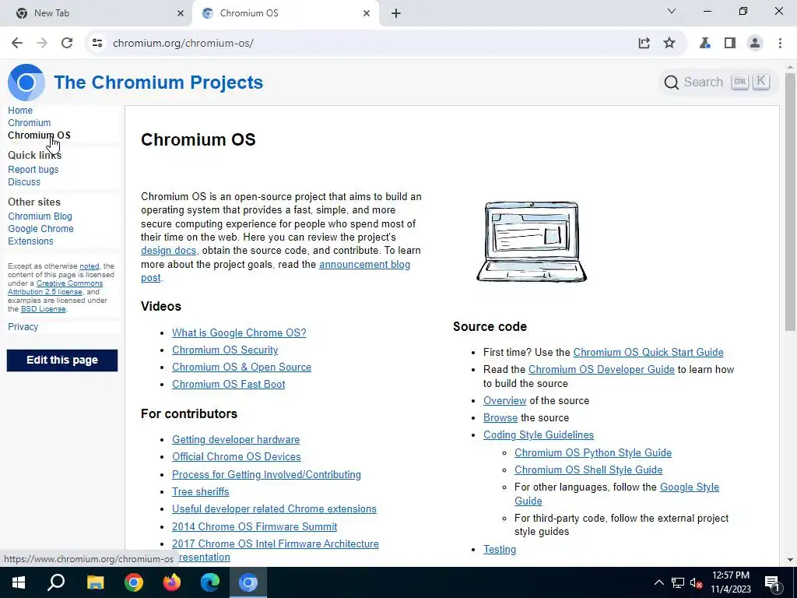
Task: Open Home in sidebar navigation
Action: click(20, 111)
